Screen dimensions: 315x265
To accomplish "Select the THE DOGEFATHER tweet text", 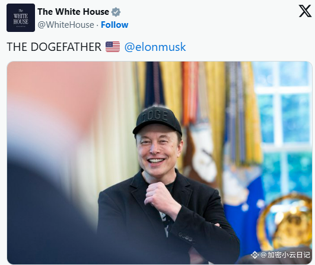I will [x=54, y=47].
